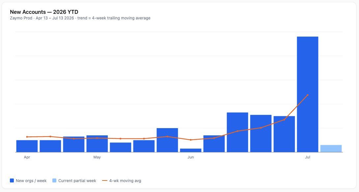Viewport: 359px width, 192px height.
Task: Click the dark blue legend color swatch
Action: click(12, 180)
